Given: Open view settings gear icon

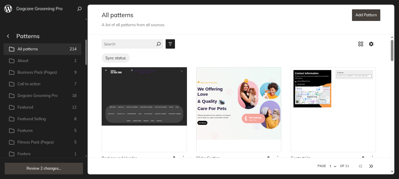Looking at the screenshot, I should (371, 44).
